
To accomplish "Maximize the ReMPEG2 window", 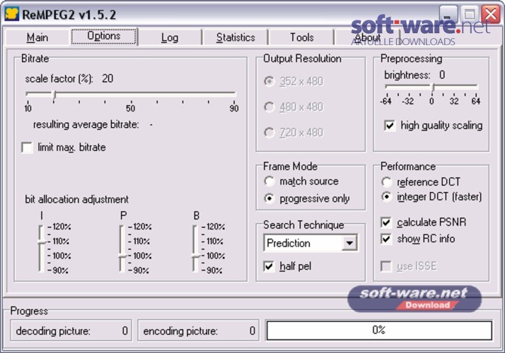I will 469,14.
